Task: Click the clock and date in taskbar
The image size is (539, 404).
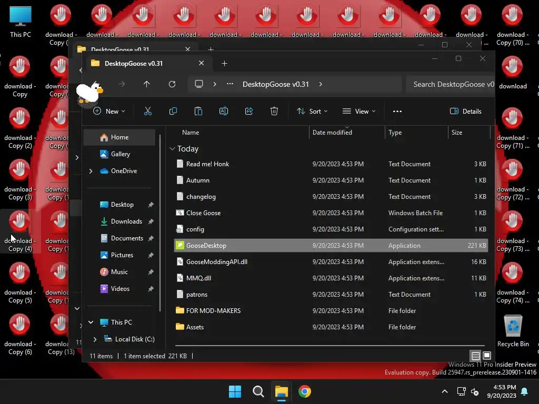Action: point(502,391)
